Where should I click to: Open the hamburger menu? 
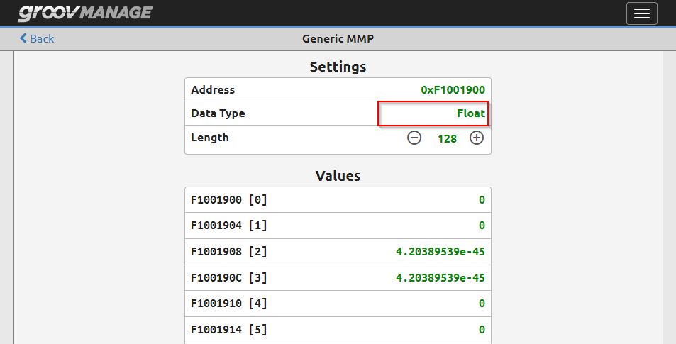641,13
